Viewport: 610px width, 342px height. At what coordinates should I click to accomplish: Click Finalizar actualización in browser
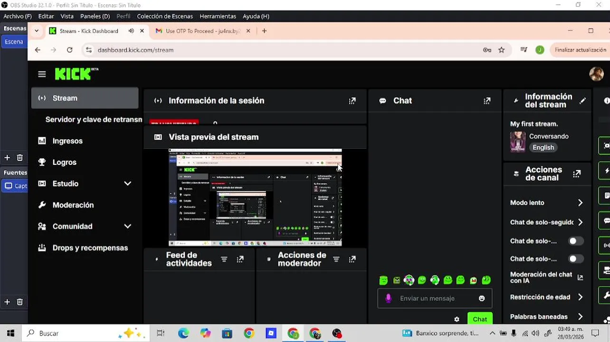[580, 50]
